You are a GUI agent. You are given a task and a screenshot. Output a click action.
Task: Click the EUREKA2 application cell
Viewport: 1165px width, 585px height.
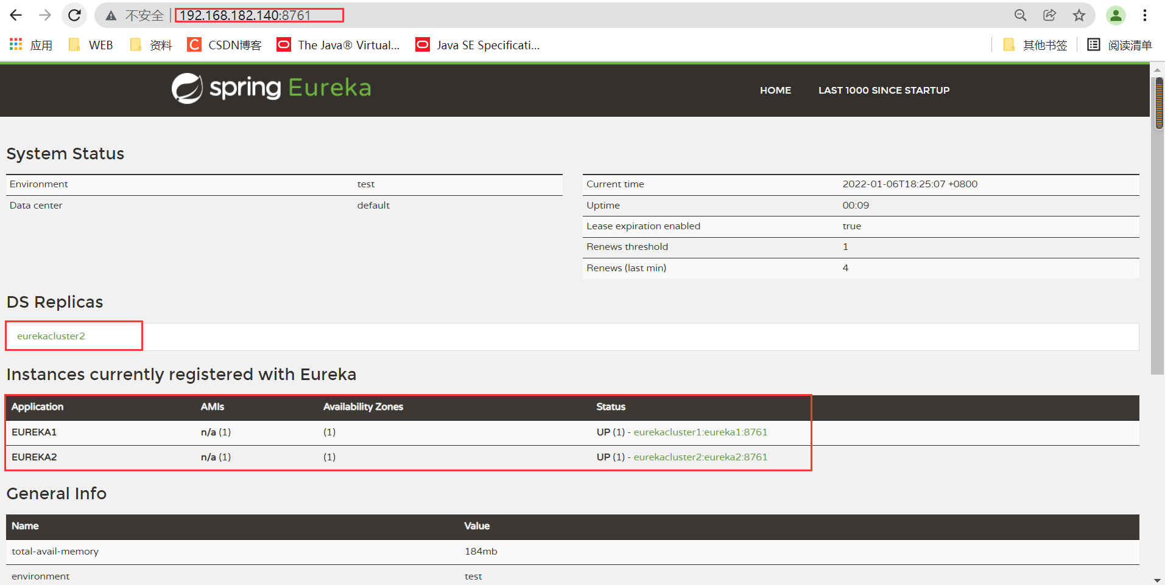tap(34, 457)
